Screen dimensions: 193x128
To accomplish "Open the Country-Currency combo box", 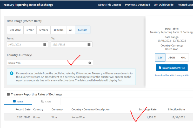I will [47, 63].
